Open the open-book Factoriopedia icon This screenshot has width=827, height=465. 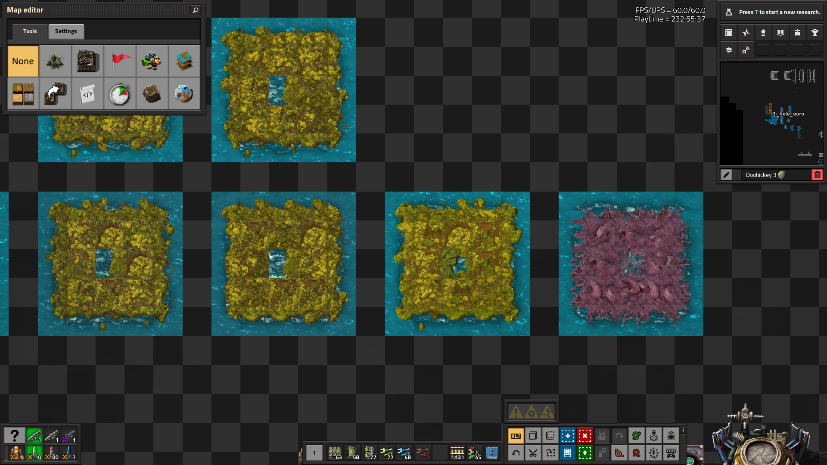[x=780, y=33]
